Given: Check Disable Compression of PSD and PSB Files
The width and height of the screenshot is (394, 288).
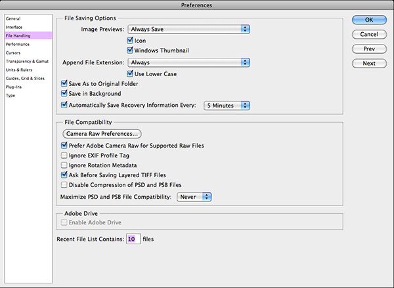Looking at the screenshot, I should 64,185.
